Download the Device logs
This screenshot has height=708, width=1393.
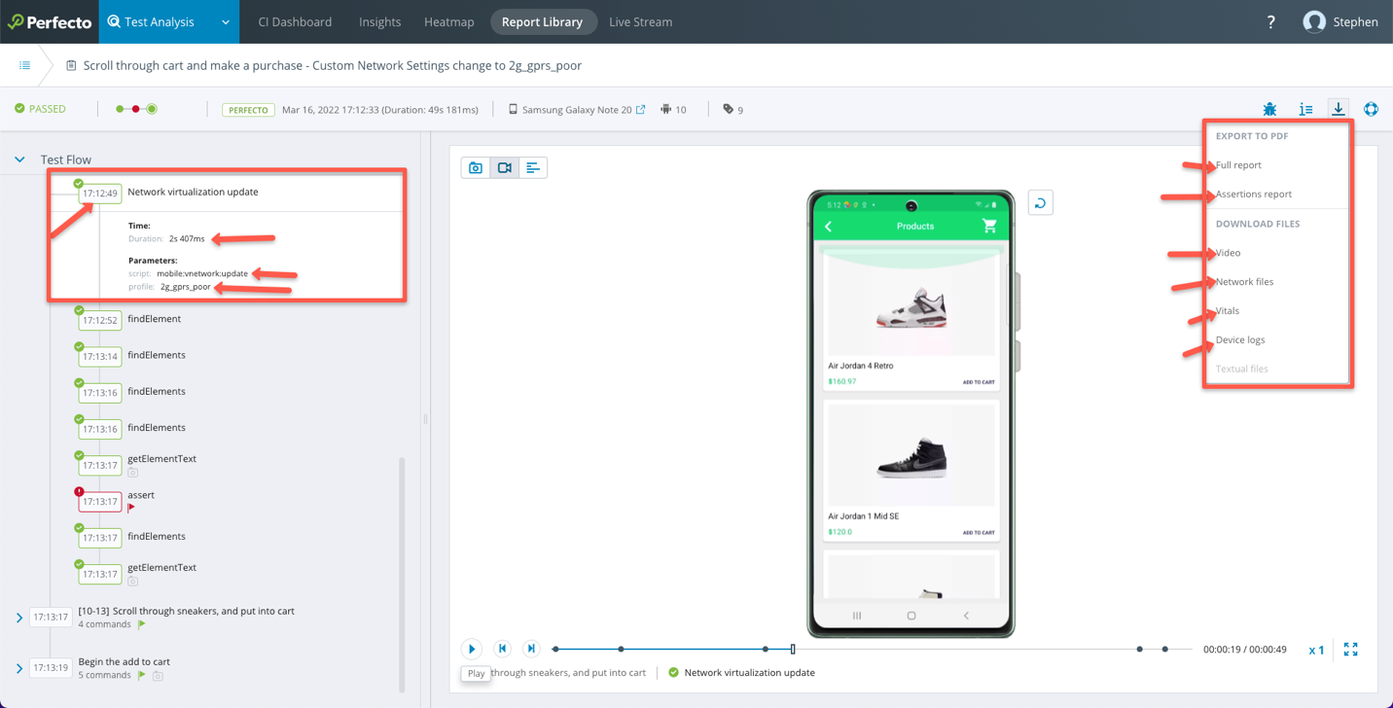(x=1240, y=340)
